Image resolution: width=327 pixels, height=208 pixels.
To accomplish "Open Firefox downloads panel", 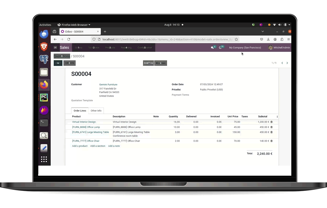I will pos(268,39).
